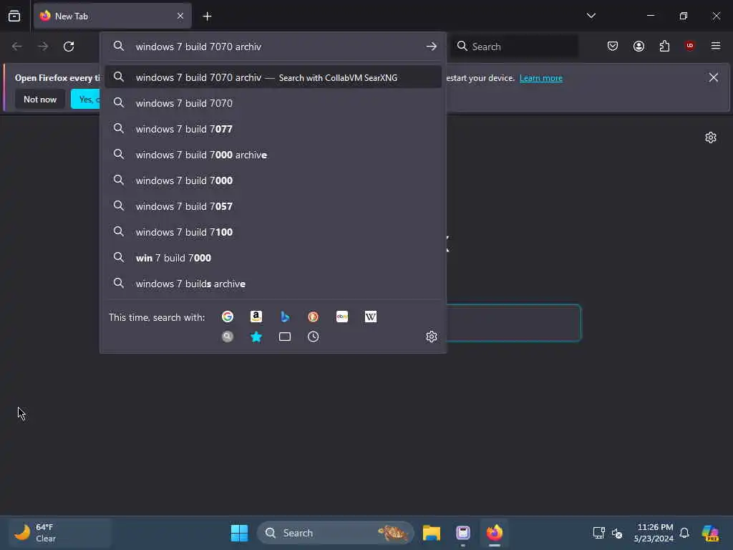This screenshot has width=733, height=550.
Task: Click the muted volume tray icon
Action: [x=617, y=533]
